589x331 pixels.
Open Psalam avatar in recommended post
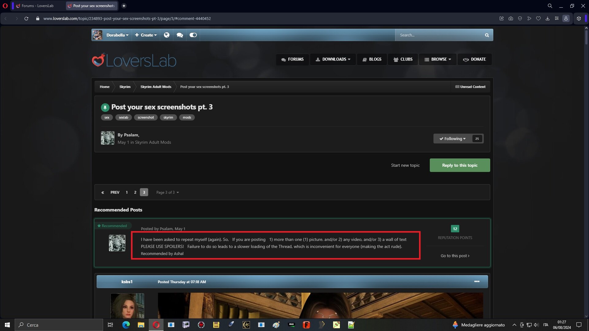coord(117,243)
